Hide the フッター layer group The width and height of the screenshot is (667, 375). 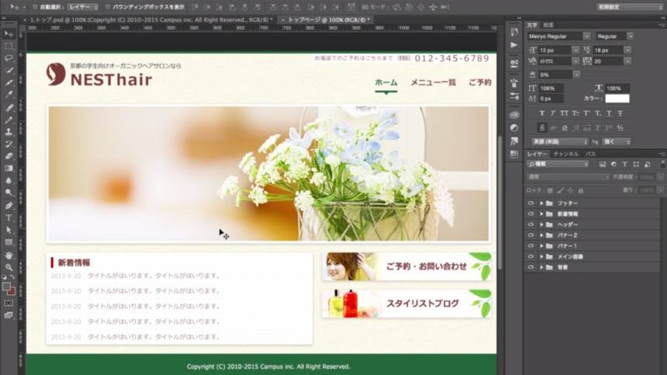point(530,203)
